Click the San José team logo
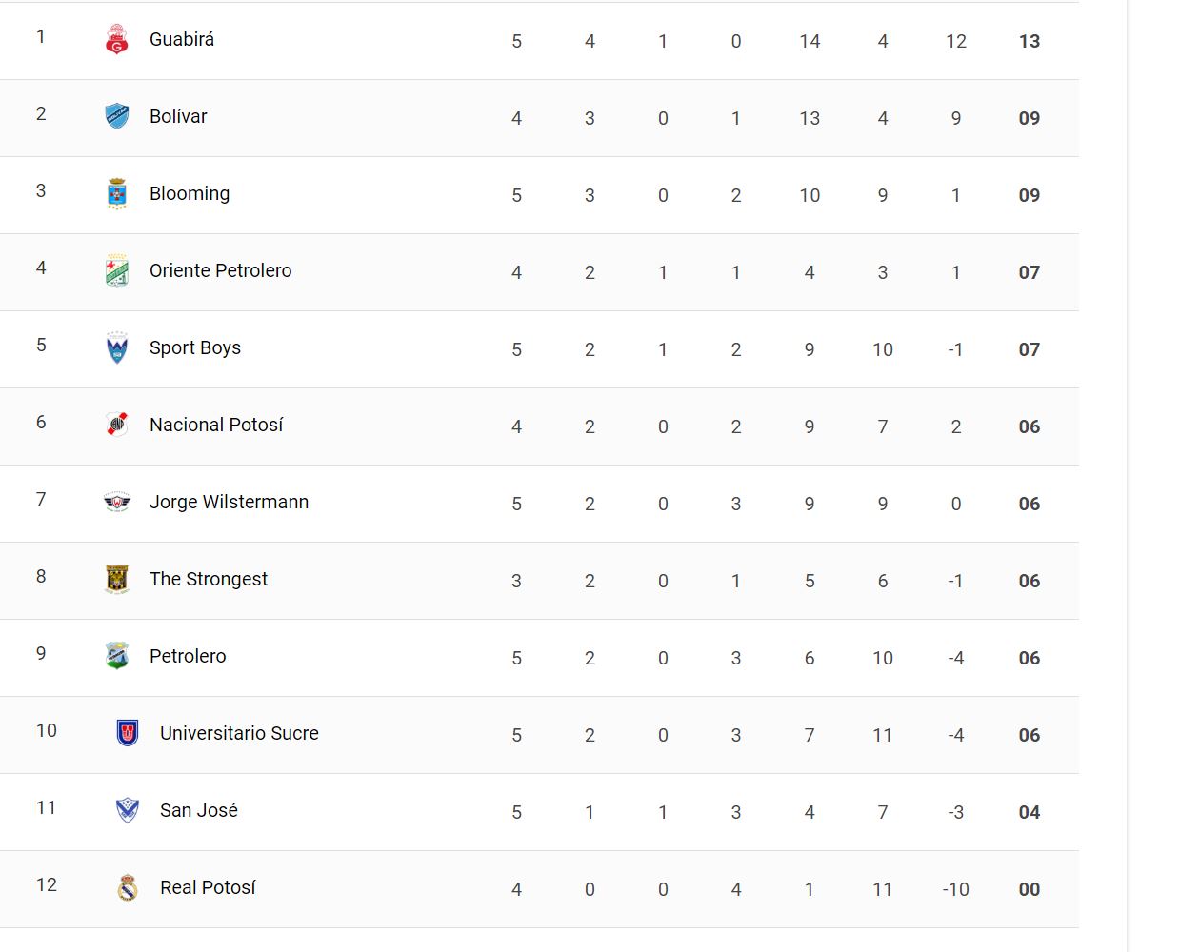The width and height of the screenshot is (1180, 952). click(127, 810)
